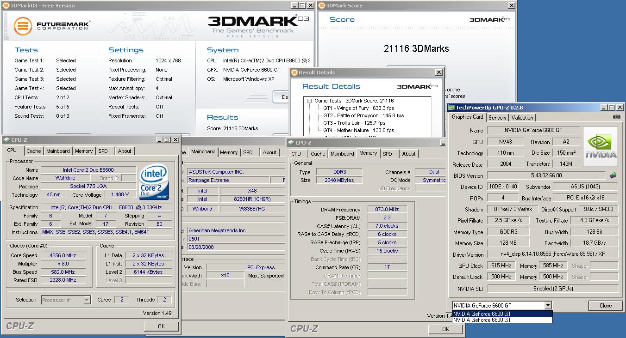Viewport: 626px width, 338px height.
Task: Select the GT1 - Wings of Fury result row
Action: 358,108
